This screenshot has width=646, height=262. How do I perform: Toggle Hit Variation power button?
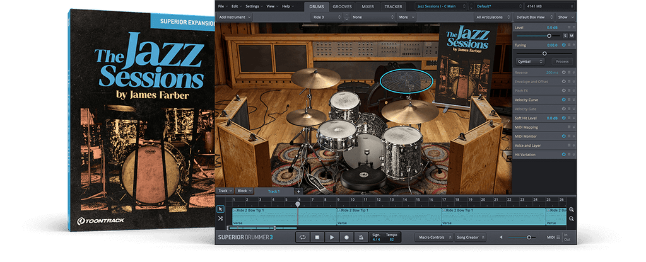click(x=563, y=154)
